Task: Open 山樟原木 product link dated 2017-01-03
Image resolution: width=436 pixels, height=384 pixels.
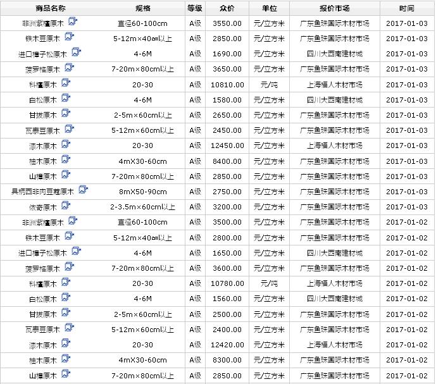Action: click(42, 176)
